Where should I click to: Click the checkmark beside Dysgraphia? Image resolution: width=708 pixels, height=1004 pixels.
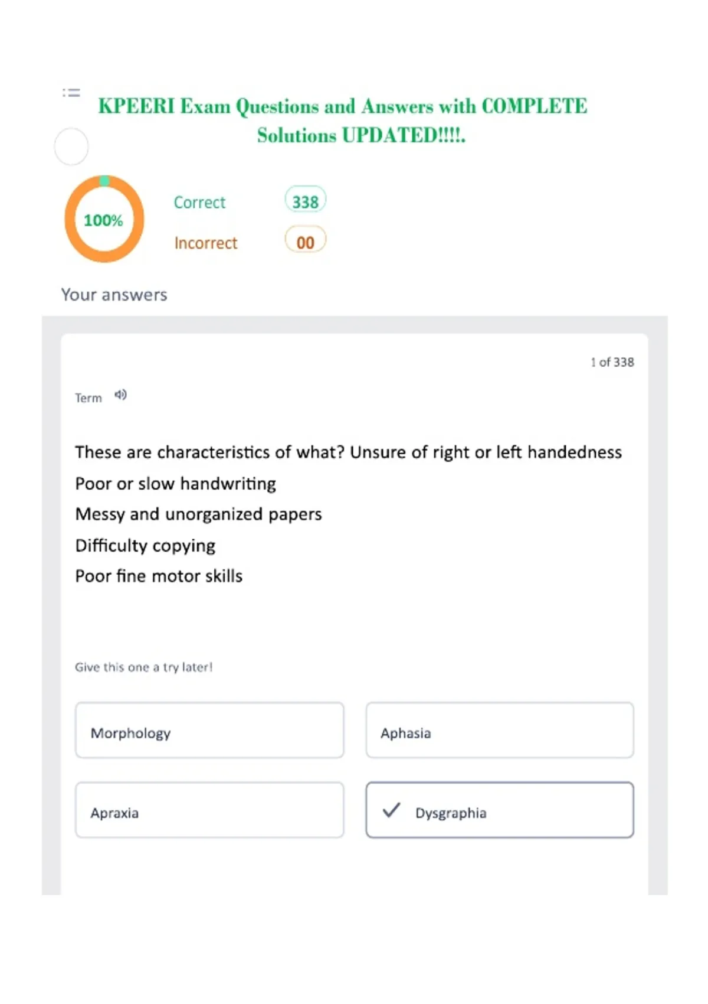pos(392,810)
